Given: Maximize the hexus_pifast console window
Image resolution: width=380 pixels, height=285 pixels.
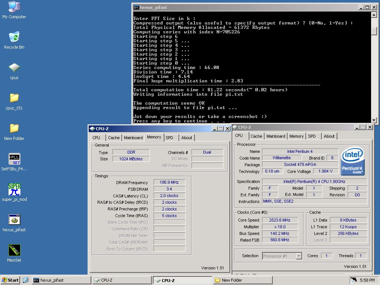Looking at the screenshot, I should [x=367, y=7].
